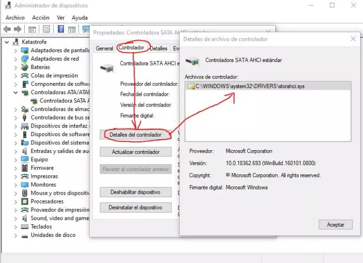Click the Actualizar controlador button
This screenshot has height=263, width=363.
pos(136,152)
